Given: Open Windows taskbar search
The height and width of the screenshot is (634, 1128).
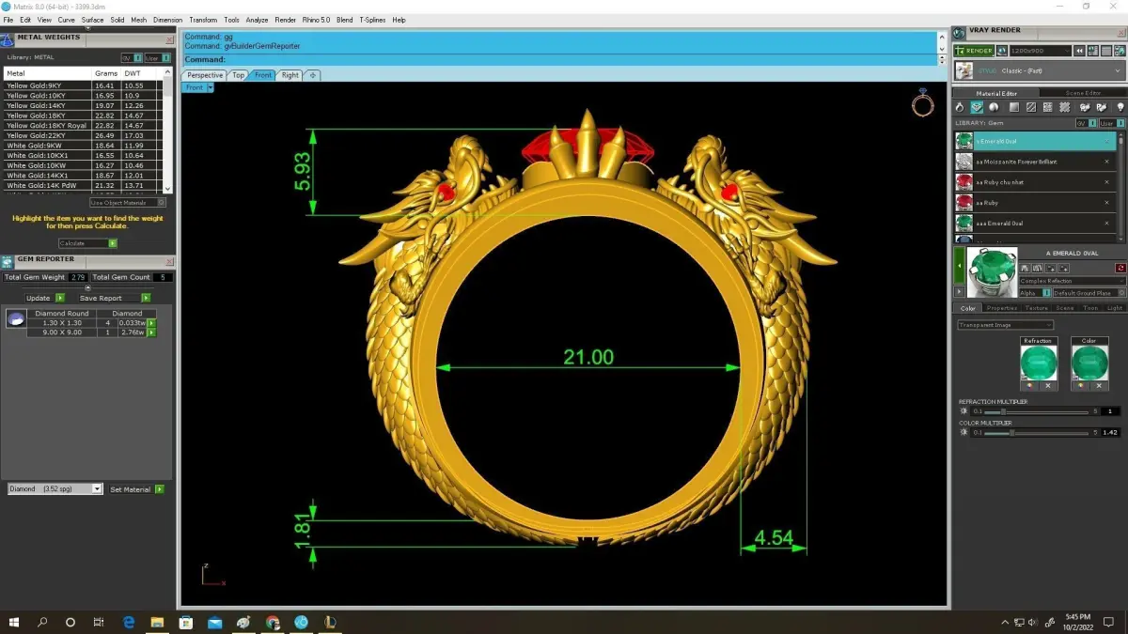Looking at the screenshot, I should tap(42, 622).
